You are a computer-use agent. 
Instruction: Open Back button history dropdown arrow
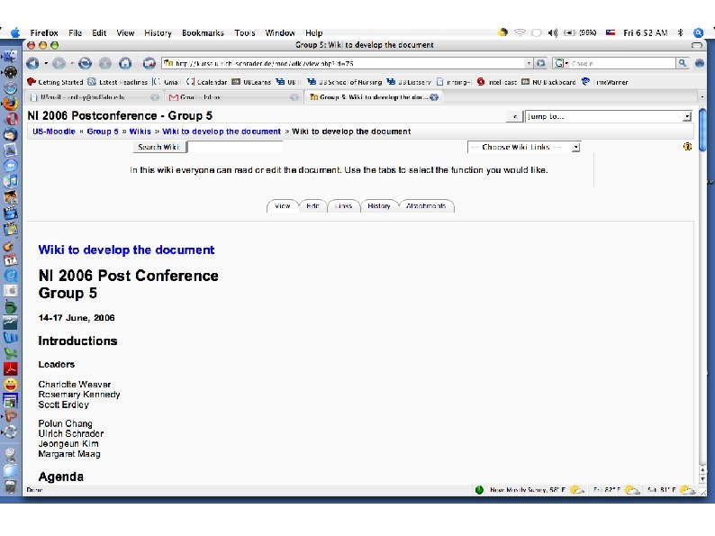(x=46, y=63)
